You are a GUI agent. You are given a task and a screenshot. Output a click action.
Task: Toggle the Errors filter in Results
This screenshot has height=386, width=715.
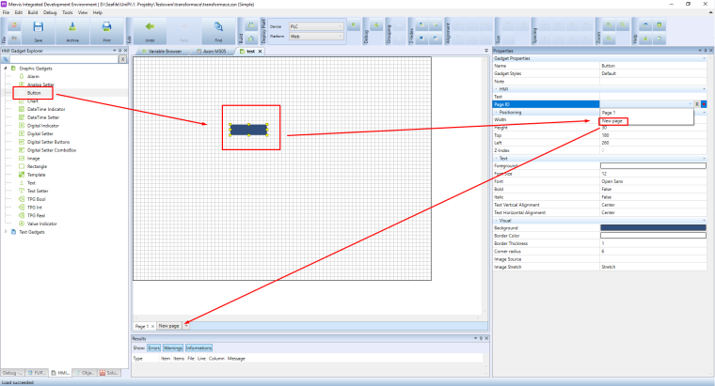(154, 347)
